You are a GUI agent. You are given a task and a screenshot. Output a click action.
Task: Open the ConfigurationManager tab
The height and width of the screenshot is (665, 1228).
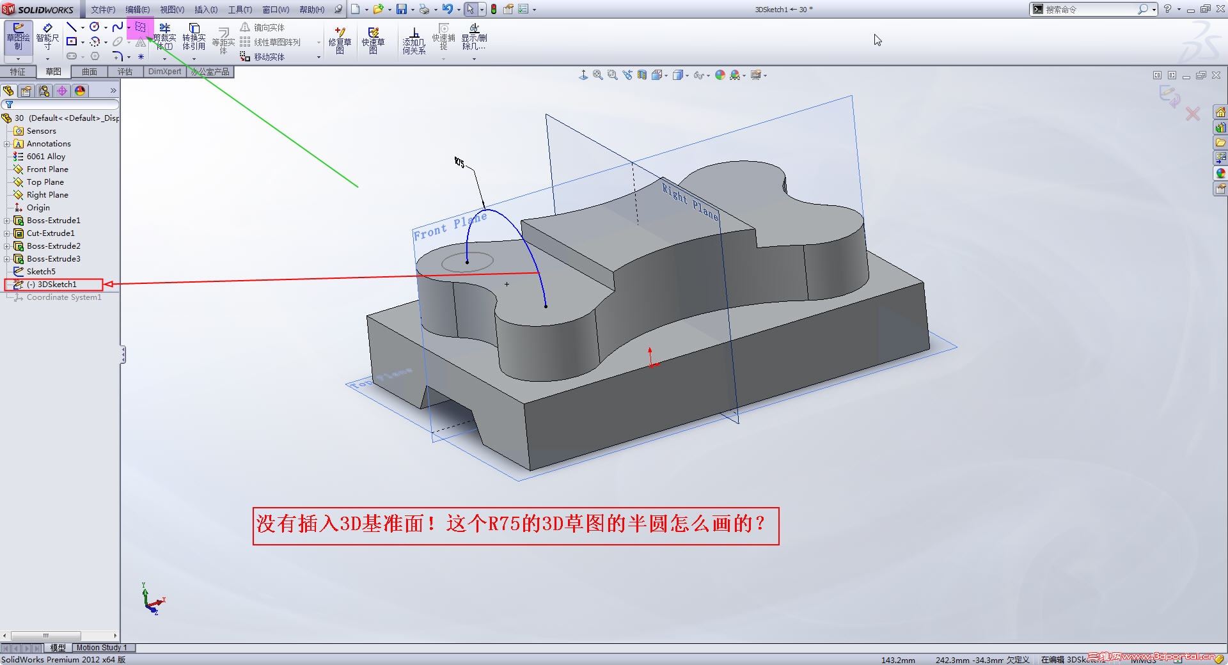pos(44,91)
